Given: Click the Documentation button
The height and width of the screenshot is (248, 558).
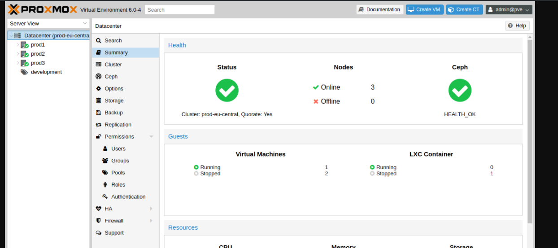Looking at the screenshot, I should (379, 9).
